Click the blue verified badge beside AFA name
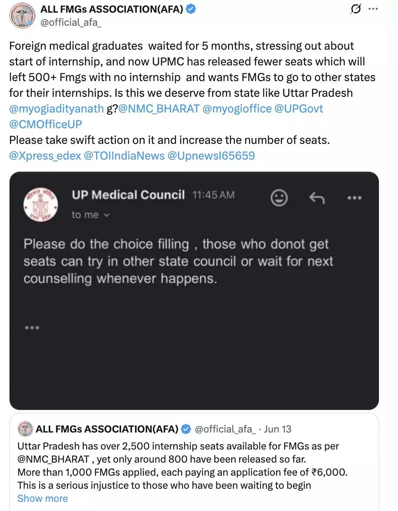This screenshot has width=398, height=511. [191, 9]
